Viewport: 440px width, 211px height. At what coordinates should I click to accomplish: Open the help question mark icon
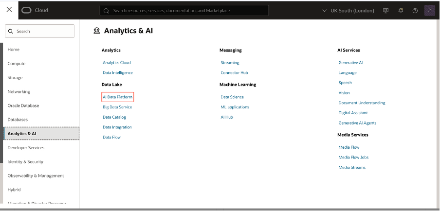click(x=415, y=11)
